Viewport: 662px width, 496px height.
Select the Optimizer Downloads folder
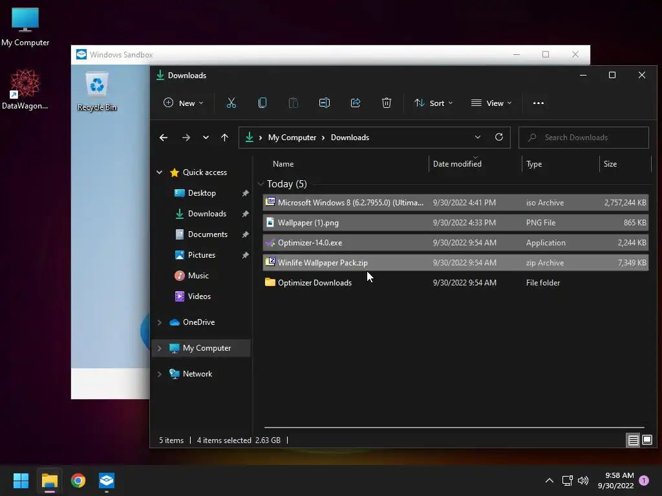pyautogui.click(x=456, y=283)
